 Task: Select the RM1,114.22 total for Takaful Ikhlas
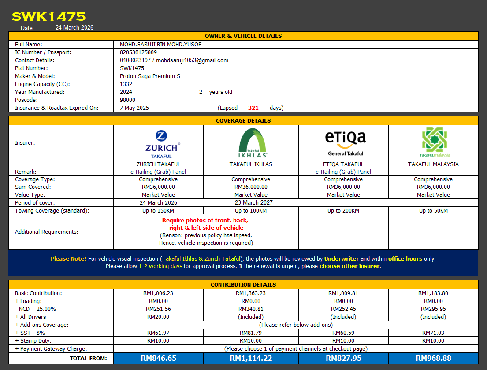251,358
